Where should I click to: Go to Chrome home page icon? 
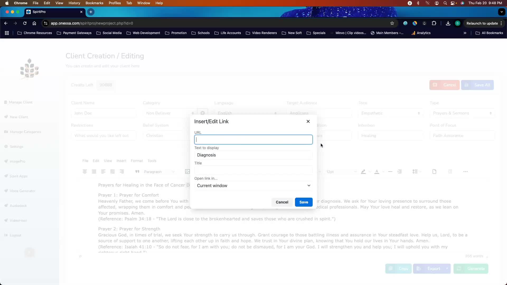pos(34,23)
